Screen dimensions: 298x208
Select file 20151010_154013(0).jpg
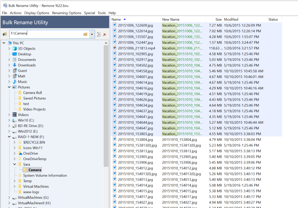tap(137, 174)
